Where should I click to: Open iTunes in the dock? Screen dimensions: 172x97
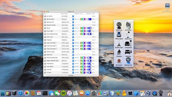coord(69,93)
